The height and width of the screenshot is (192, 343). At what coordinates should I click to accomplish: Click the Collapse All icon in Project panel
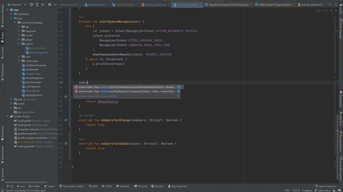pos(43,5)
